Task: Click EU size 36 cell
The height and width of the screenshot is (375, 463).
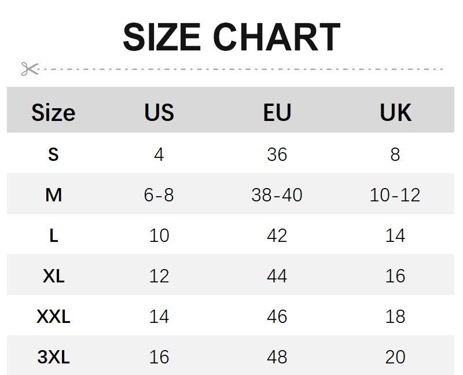Action: pos(277,155)
